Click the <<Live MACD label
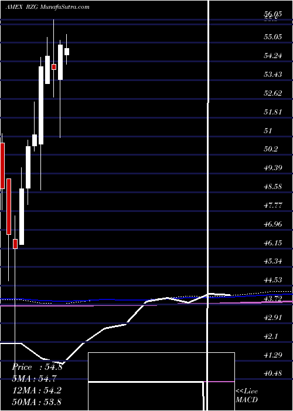 [247, 396]
